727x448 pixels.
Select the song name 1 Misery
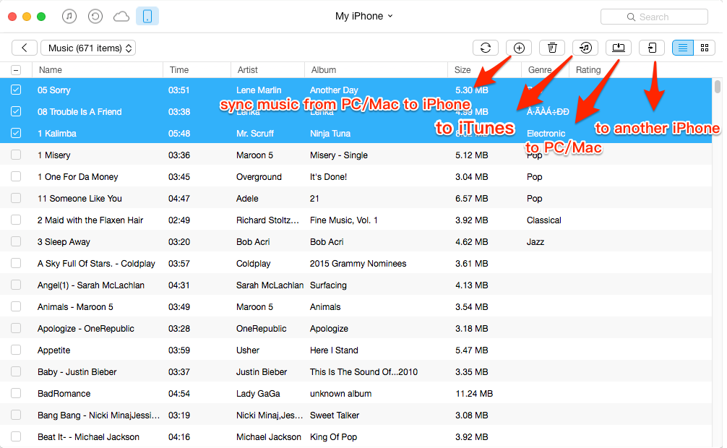[x=53, y=155]
